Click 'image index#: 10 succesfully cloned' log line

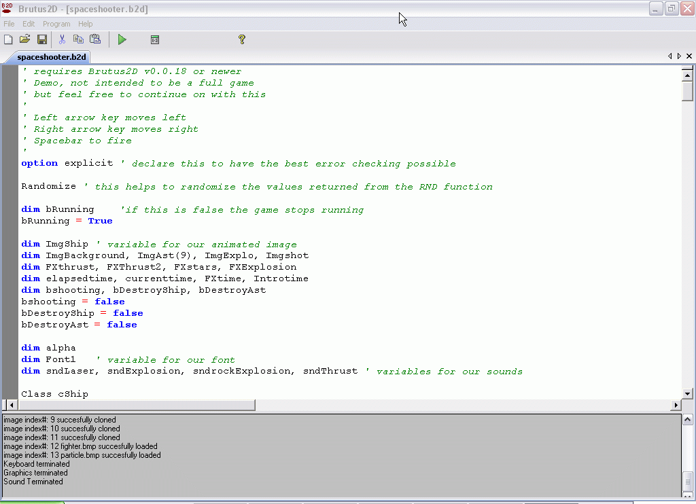(x=62, y=428)
